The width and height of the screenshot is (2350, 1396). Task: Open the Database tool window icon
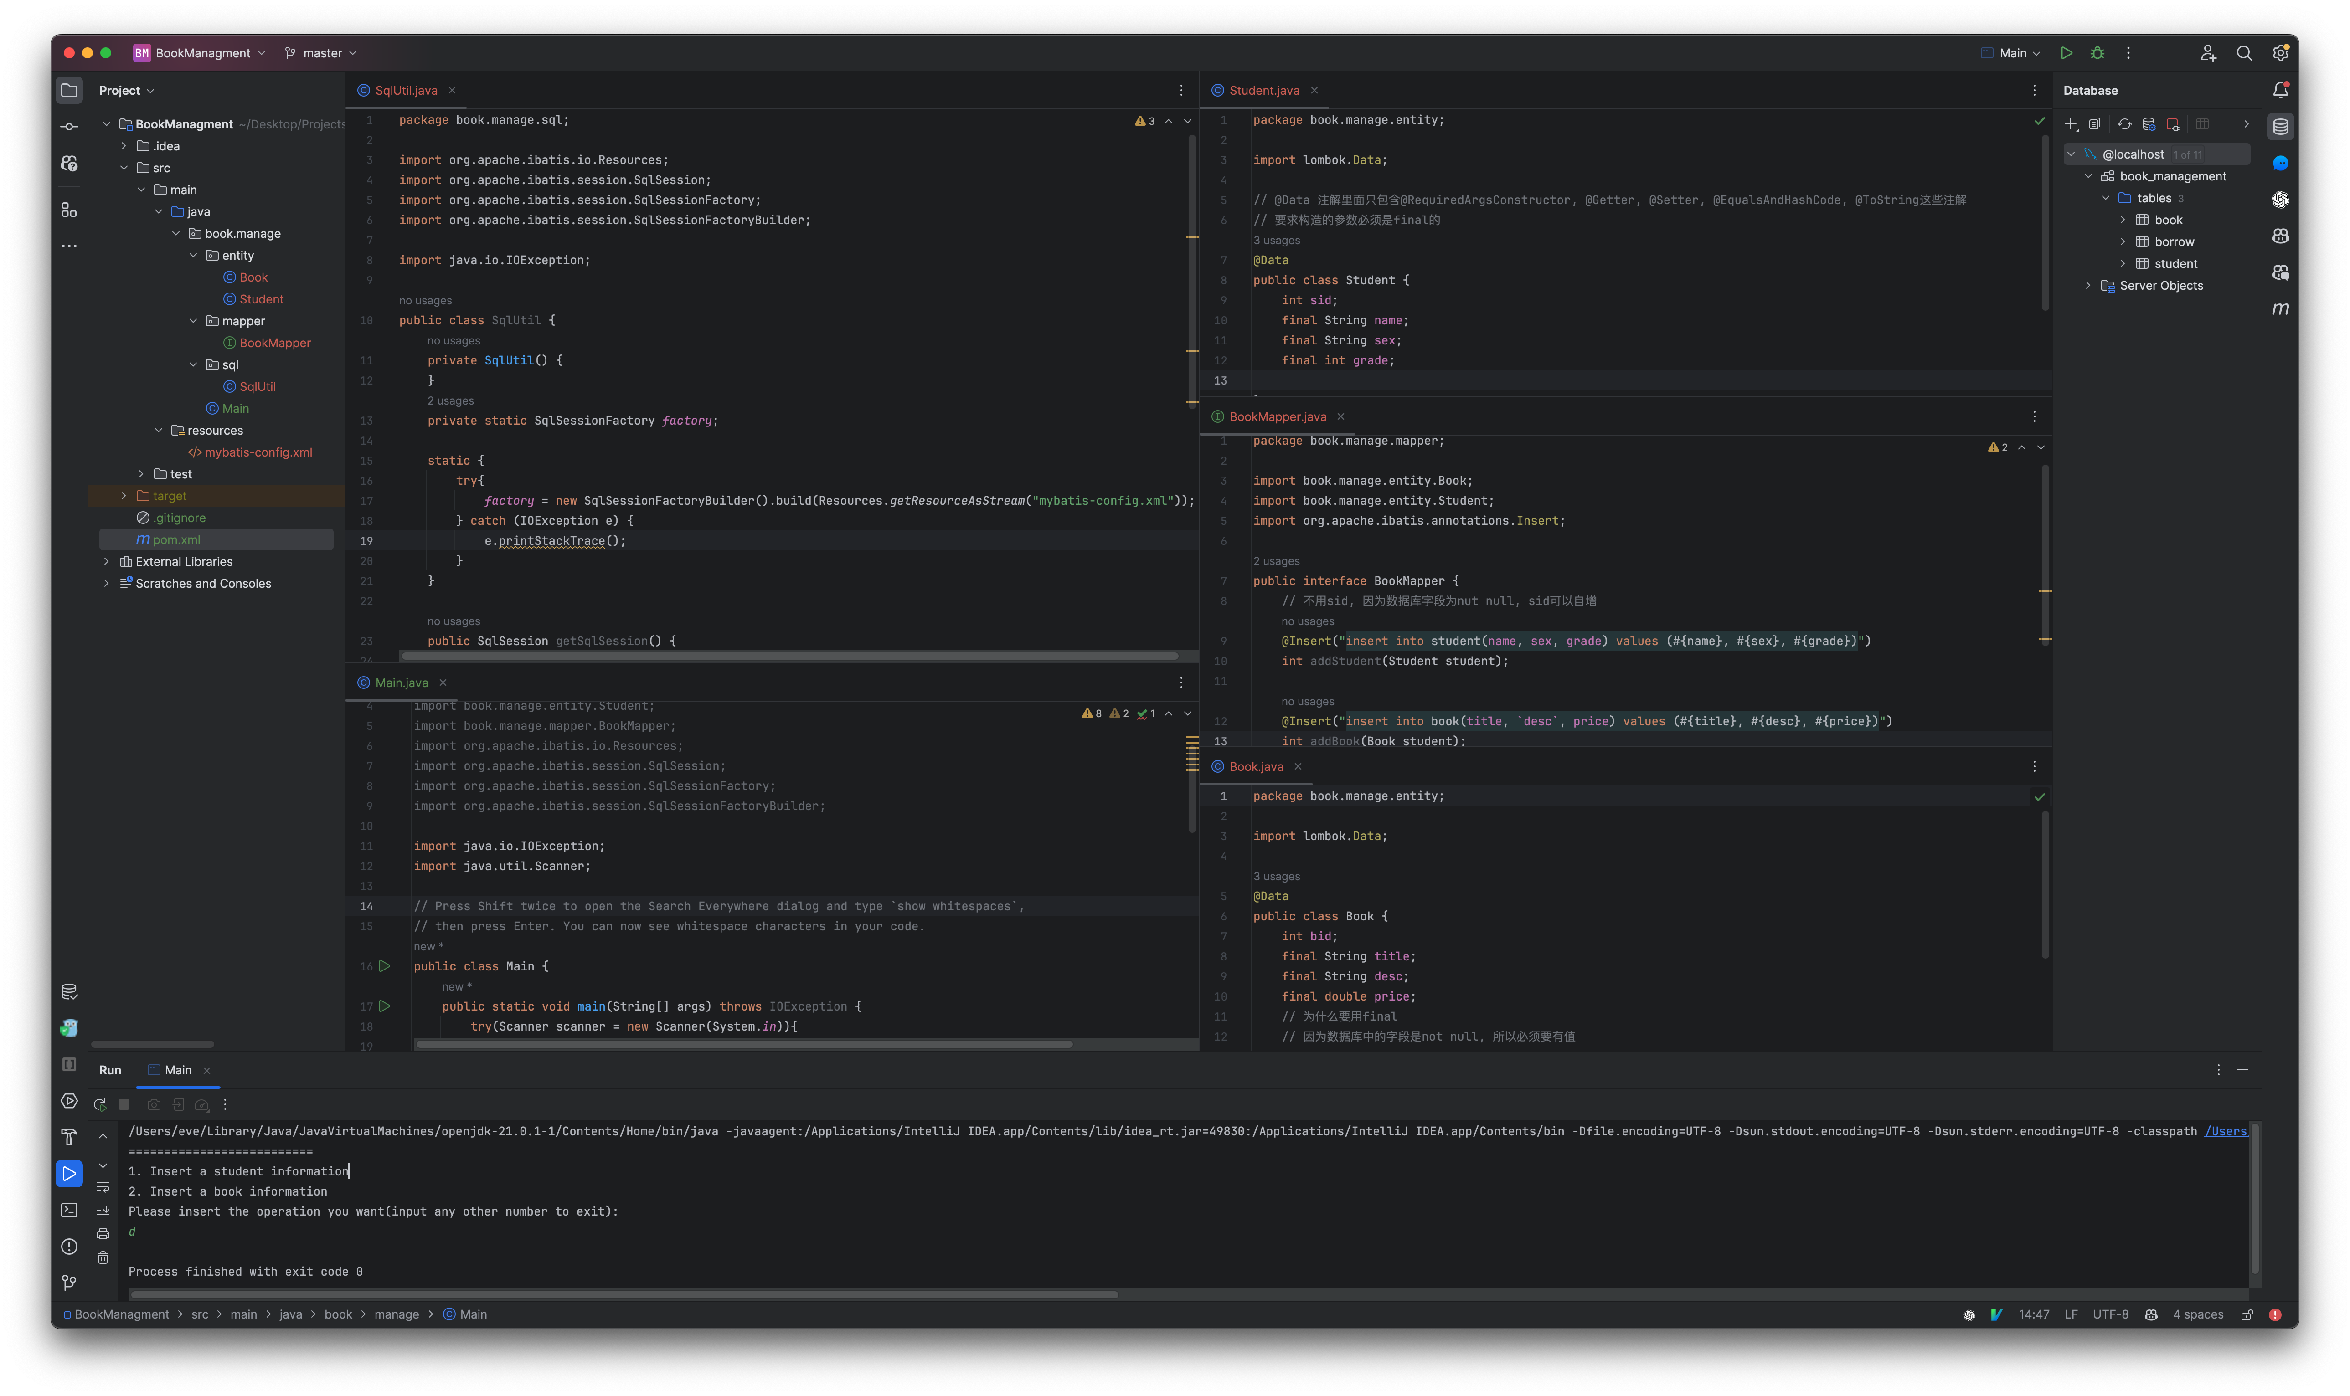[x=2280, y=126]
